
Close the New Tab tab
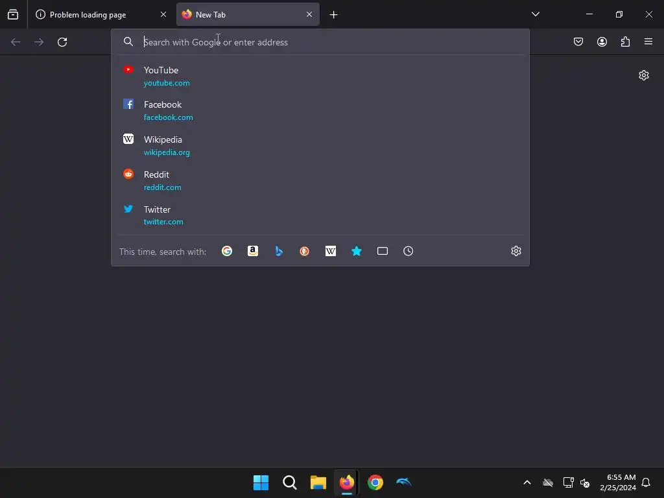point(309,14)
